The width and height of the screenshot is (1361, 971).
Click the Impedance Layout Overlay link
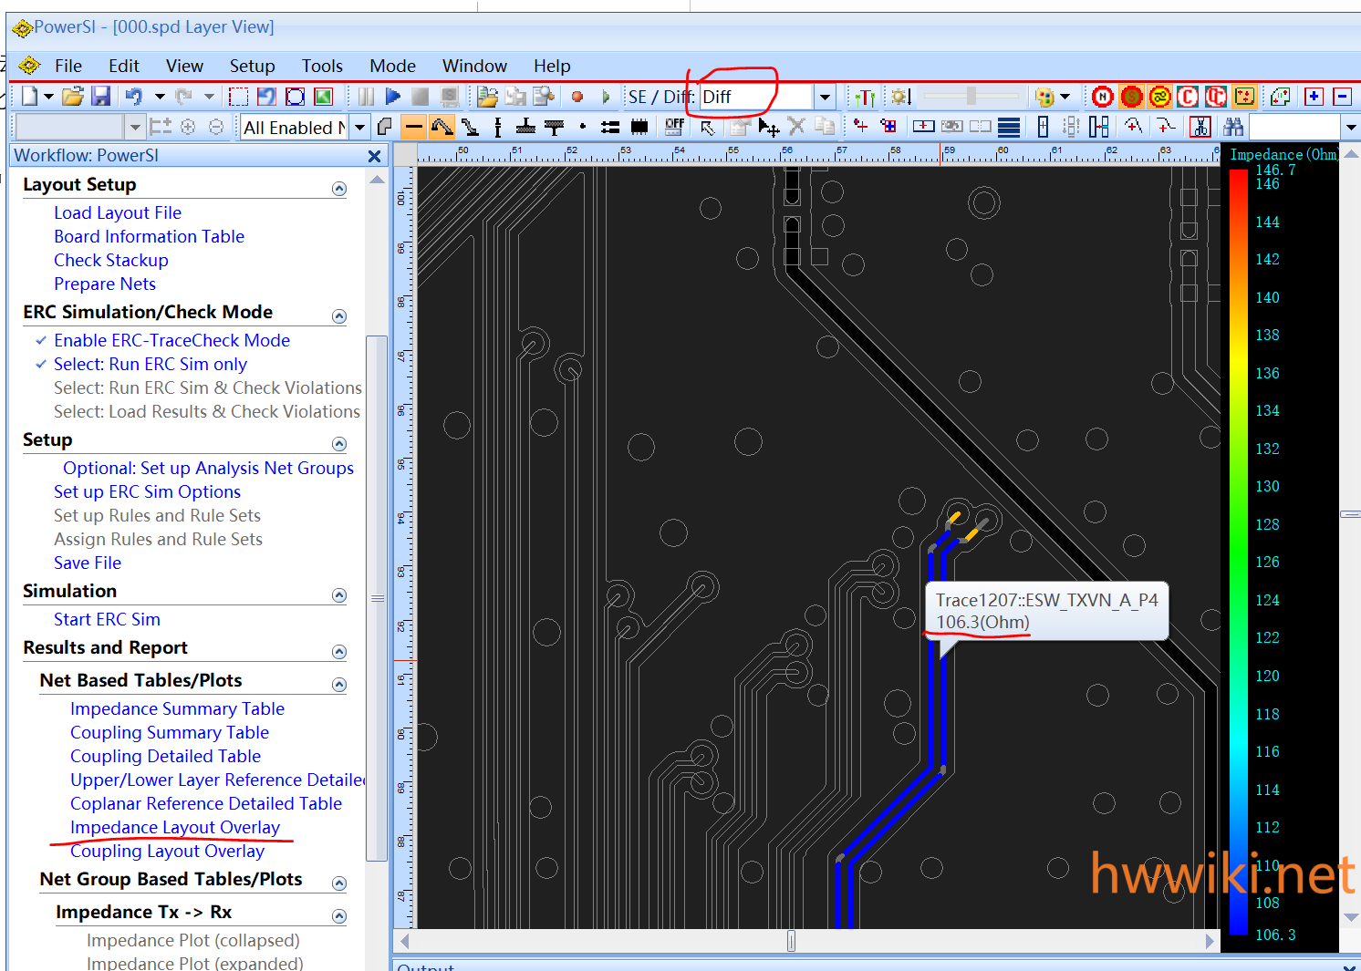click(174, 827)
